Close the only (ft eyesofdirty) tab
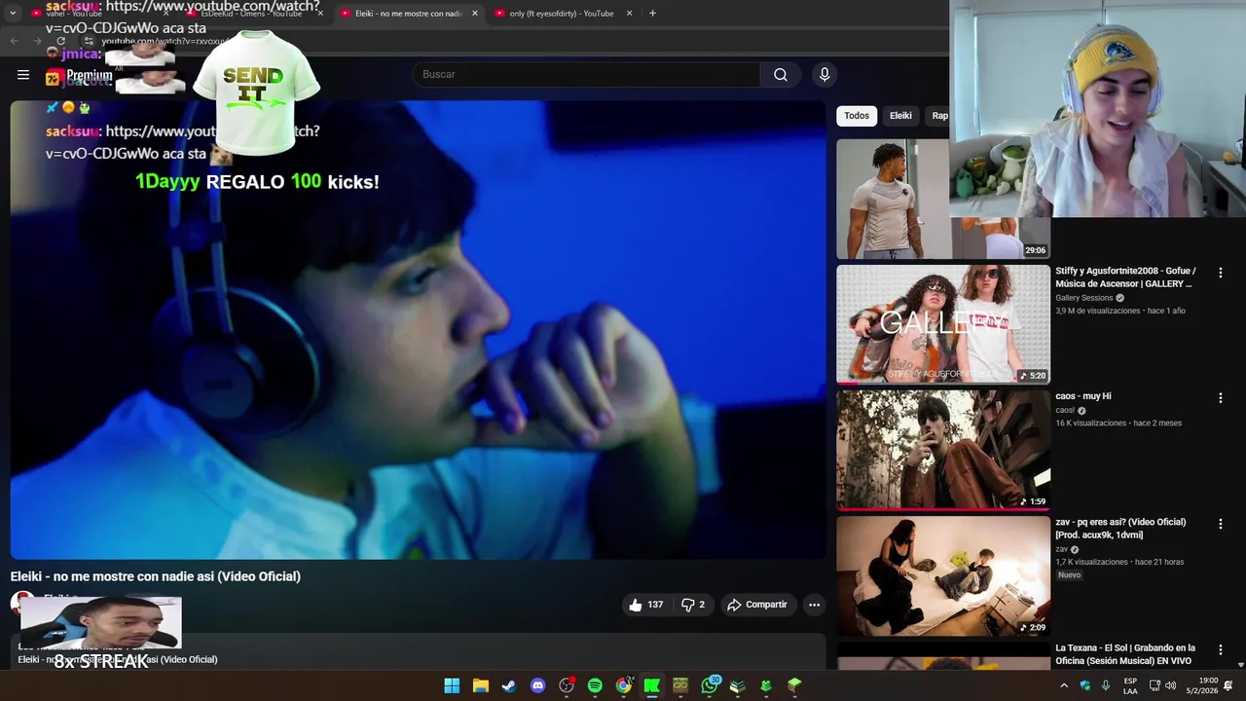The image size is (1246, 701). click(x=629, y=14)
